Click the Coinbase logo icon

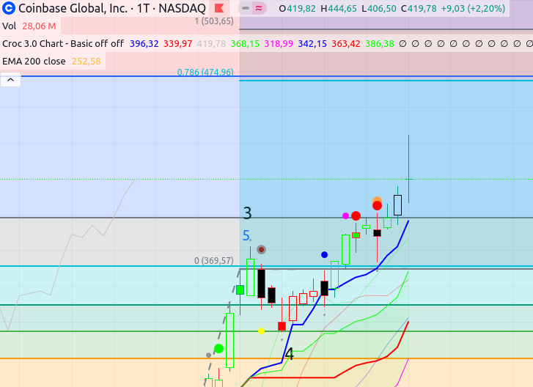[9, 9]
